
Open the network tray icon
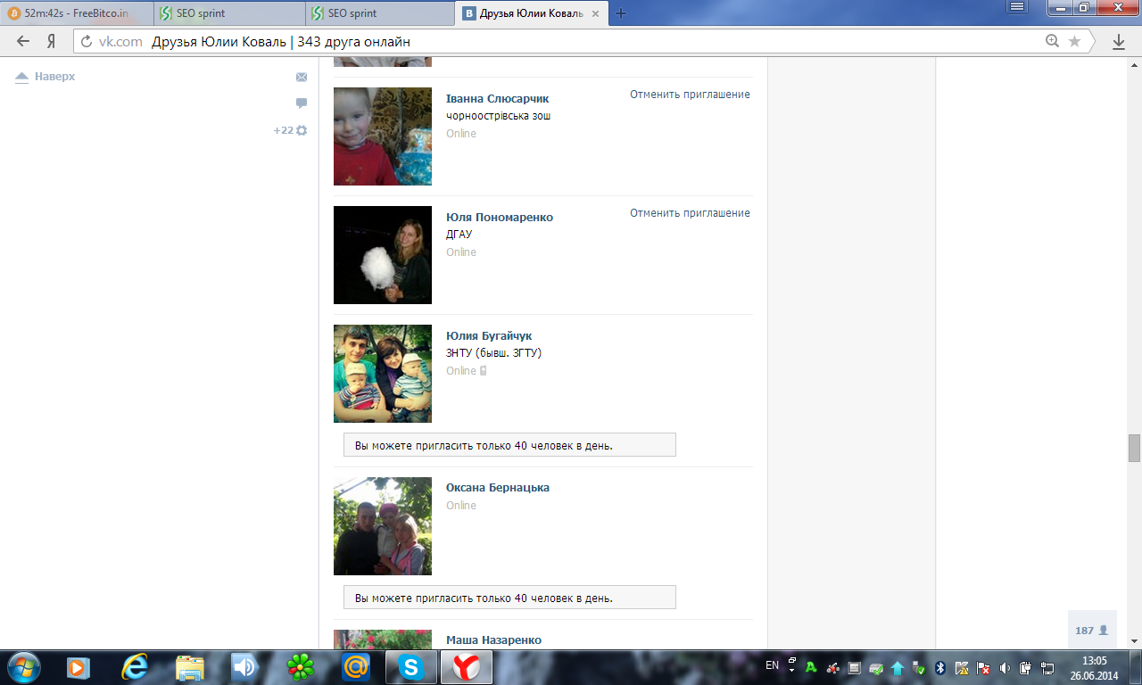pos(1048,667)
